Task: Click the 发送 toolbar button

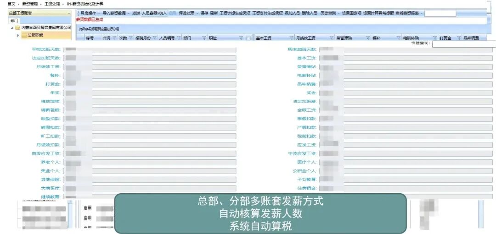Action: point(136,13)
